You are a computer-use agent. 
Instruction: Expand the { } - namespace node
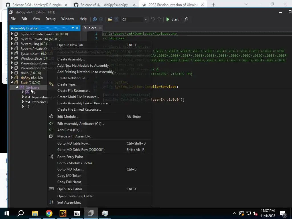click(x=23, y=107)
